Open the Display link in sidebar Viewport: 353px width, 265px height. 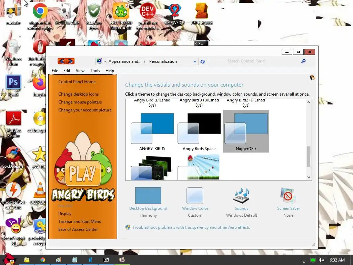[65, 213]
